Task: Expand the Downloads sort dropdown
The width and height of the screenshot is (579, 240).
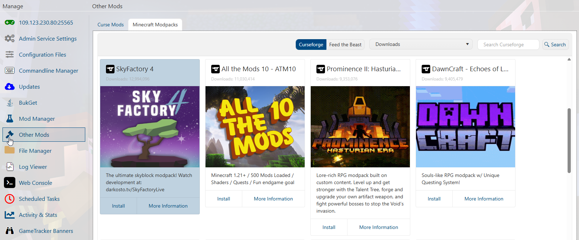Action: coord(421,45)
